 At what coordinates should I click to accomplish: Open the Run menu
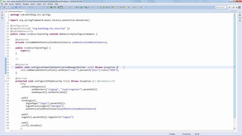click(45, 4)
